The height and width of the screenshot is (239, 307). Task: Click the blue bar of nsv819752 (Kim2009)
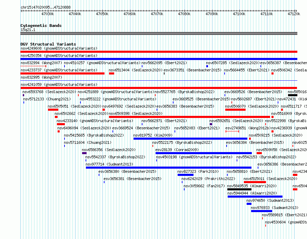(x=190, y=139)
